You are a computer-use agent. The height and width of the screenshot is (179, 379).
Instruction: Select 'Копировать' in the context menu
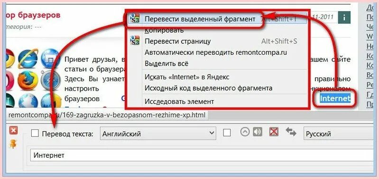pos(217,30)
